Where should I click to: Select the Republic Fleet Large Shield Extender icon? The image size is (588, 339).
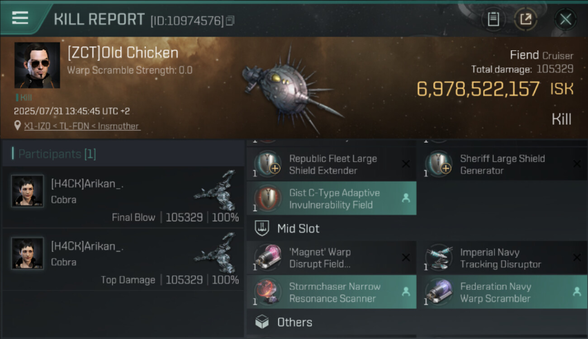(268, 164)
